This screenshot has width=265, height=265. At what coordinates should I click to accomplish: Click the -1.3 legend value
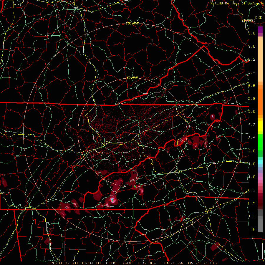[251, 216]
